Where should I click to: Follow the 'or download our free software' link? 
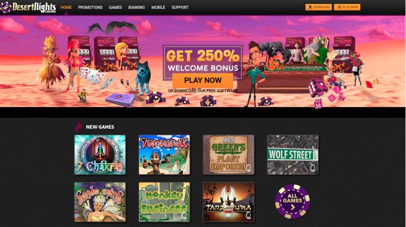click(203, 90)
